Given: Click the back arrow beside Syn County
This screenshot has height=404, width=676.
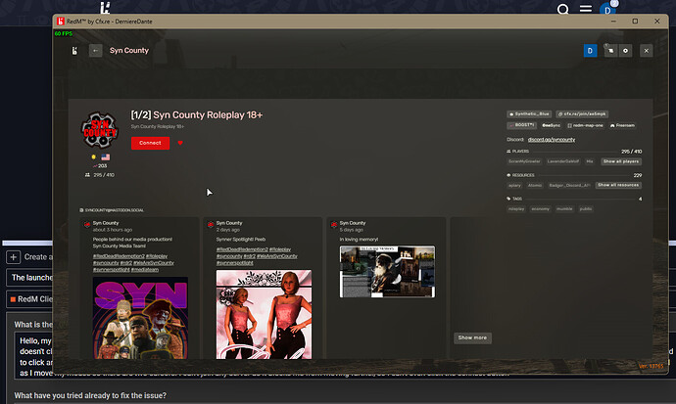Looking at the screenshot, I should [x=95, y=51].
